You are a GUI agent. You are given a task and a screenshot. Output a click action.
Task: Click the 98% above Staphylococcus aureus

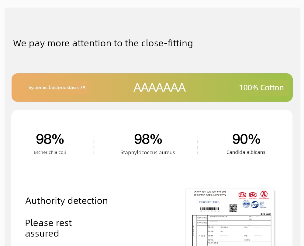pyautogui.click(x=148, y=139)
